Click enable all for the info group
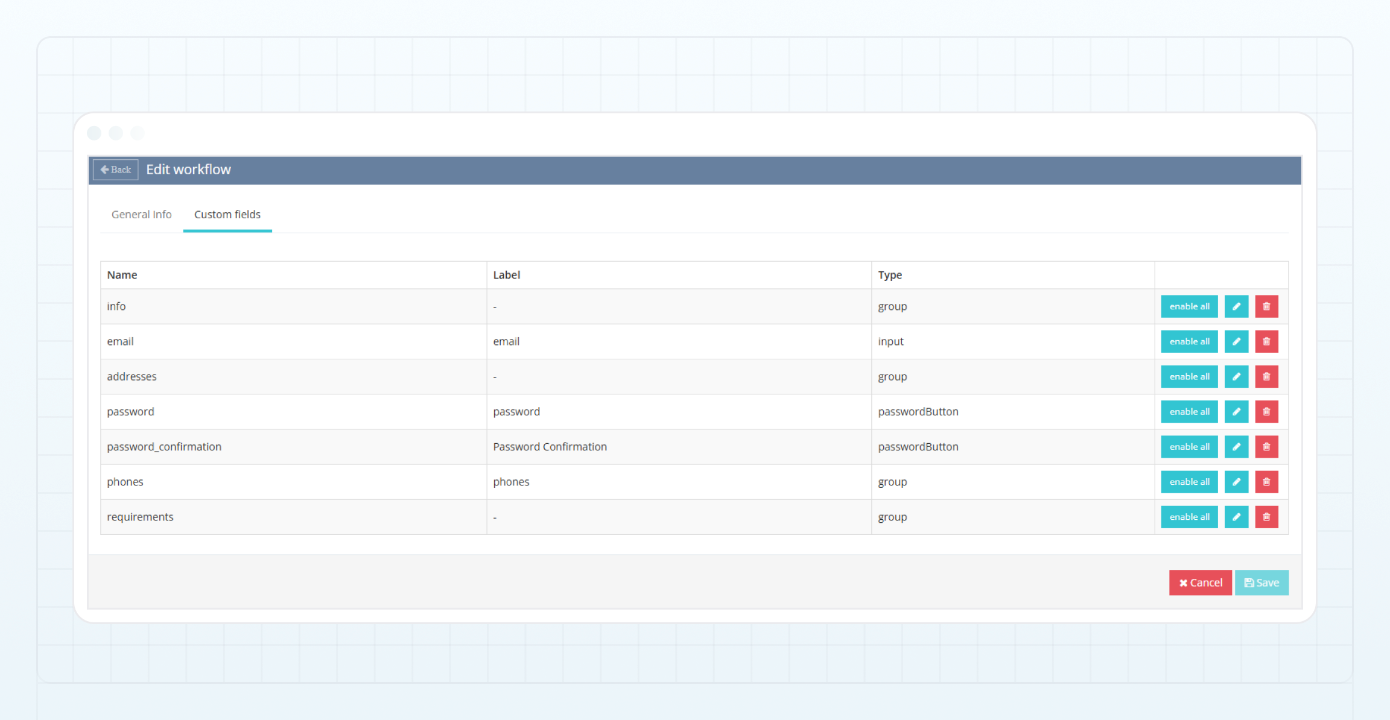The height and width of the screenshot is (720, 1390). [x=1188, y=306]
